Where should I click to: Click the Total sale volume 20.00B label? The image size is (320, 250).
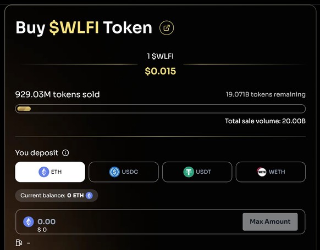[x=265, y=121]
